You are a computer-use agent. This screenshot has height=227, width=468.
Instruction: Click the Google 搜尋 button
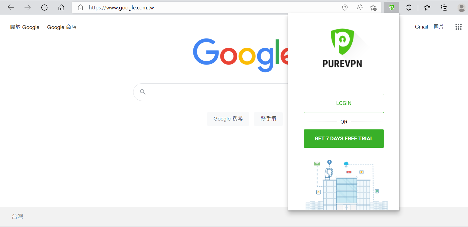click(228, 119)
